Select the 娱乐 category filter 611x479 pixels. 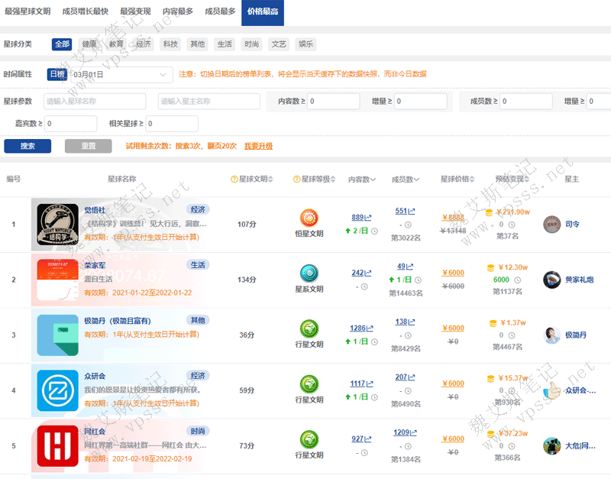tap(305, 44)
